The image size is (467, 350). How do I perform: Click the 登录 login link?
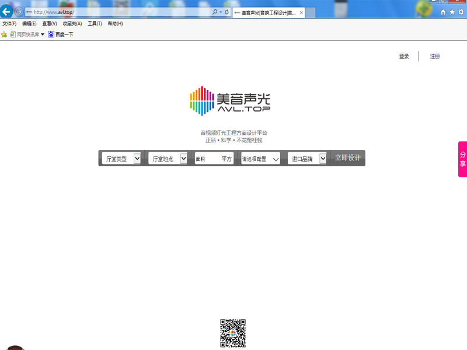point(404,56)
